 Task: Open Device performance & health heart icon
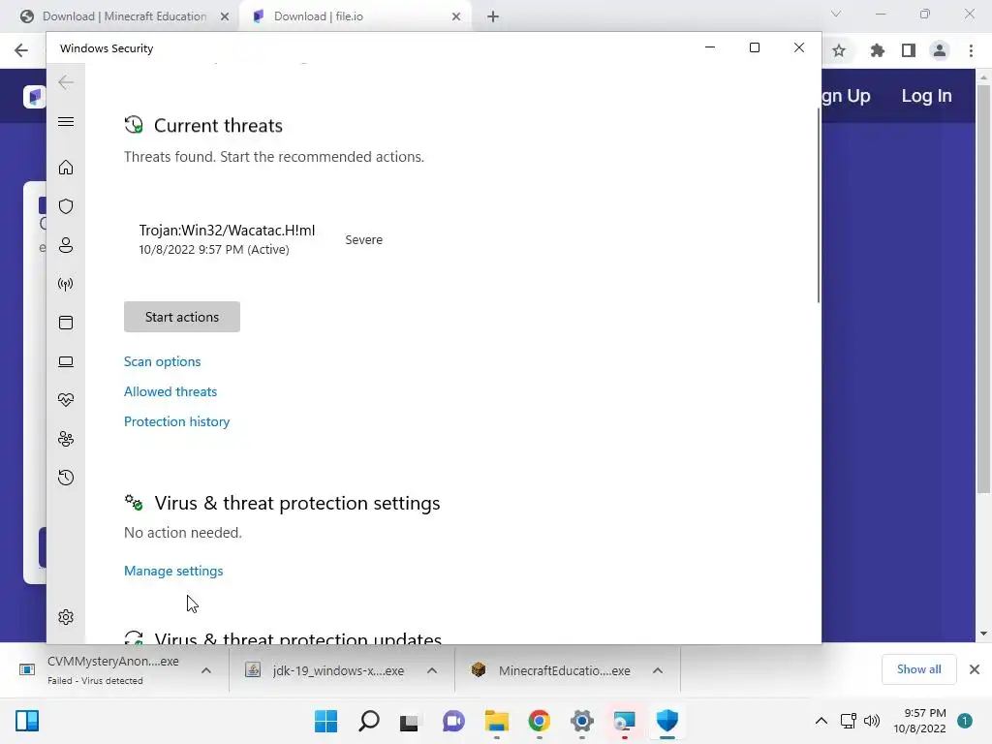[66, 400]
